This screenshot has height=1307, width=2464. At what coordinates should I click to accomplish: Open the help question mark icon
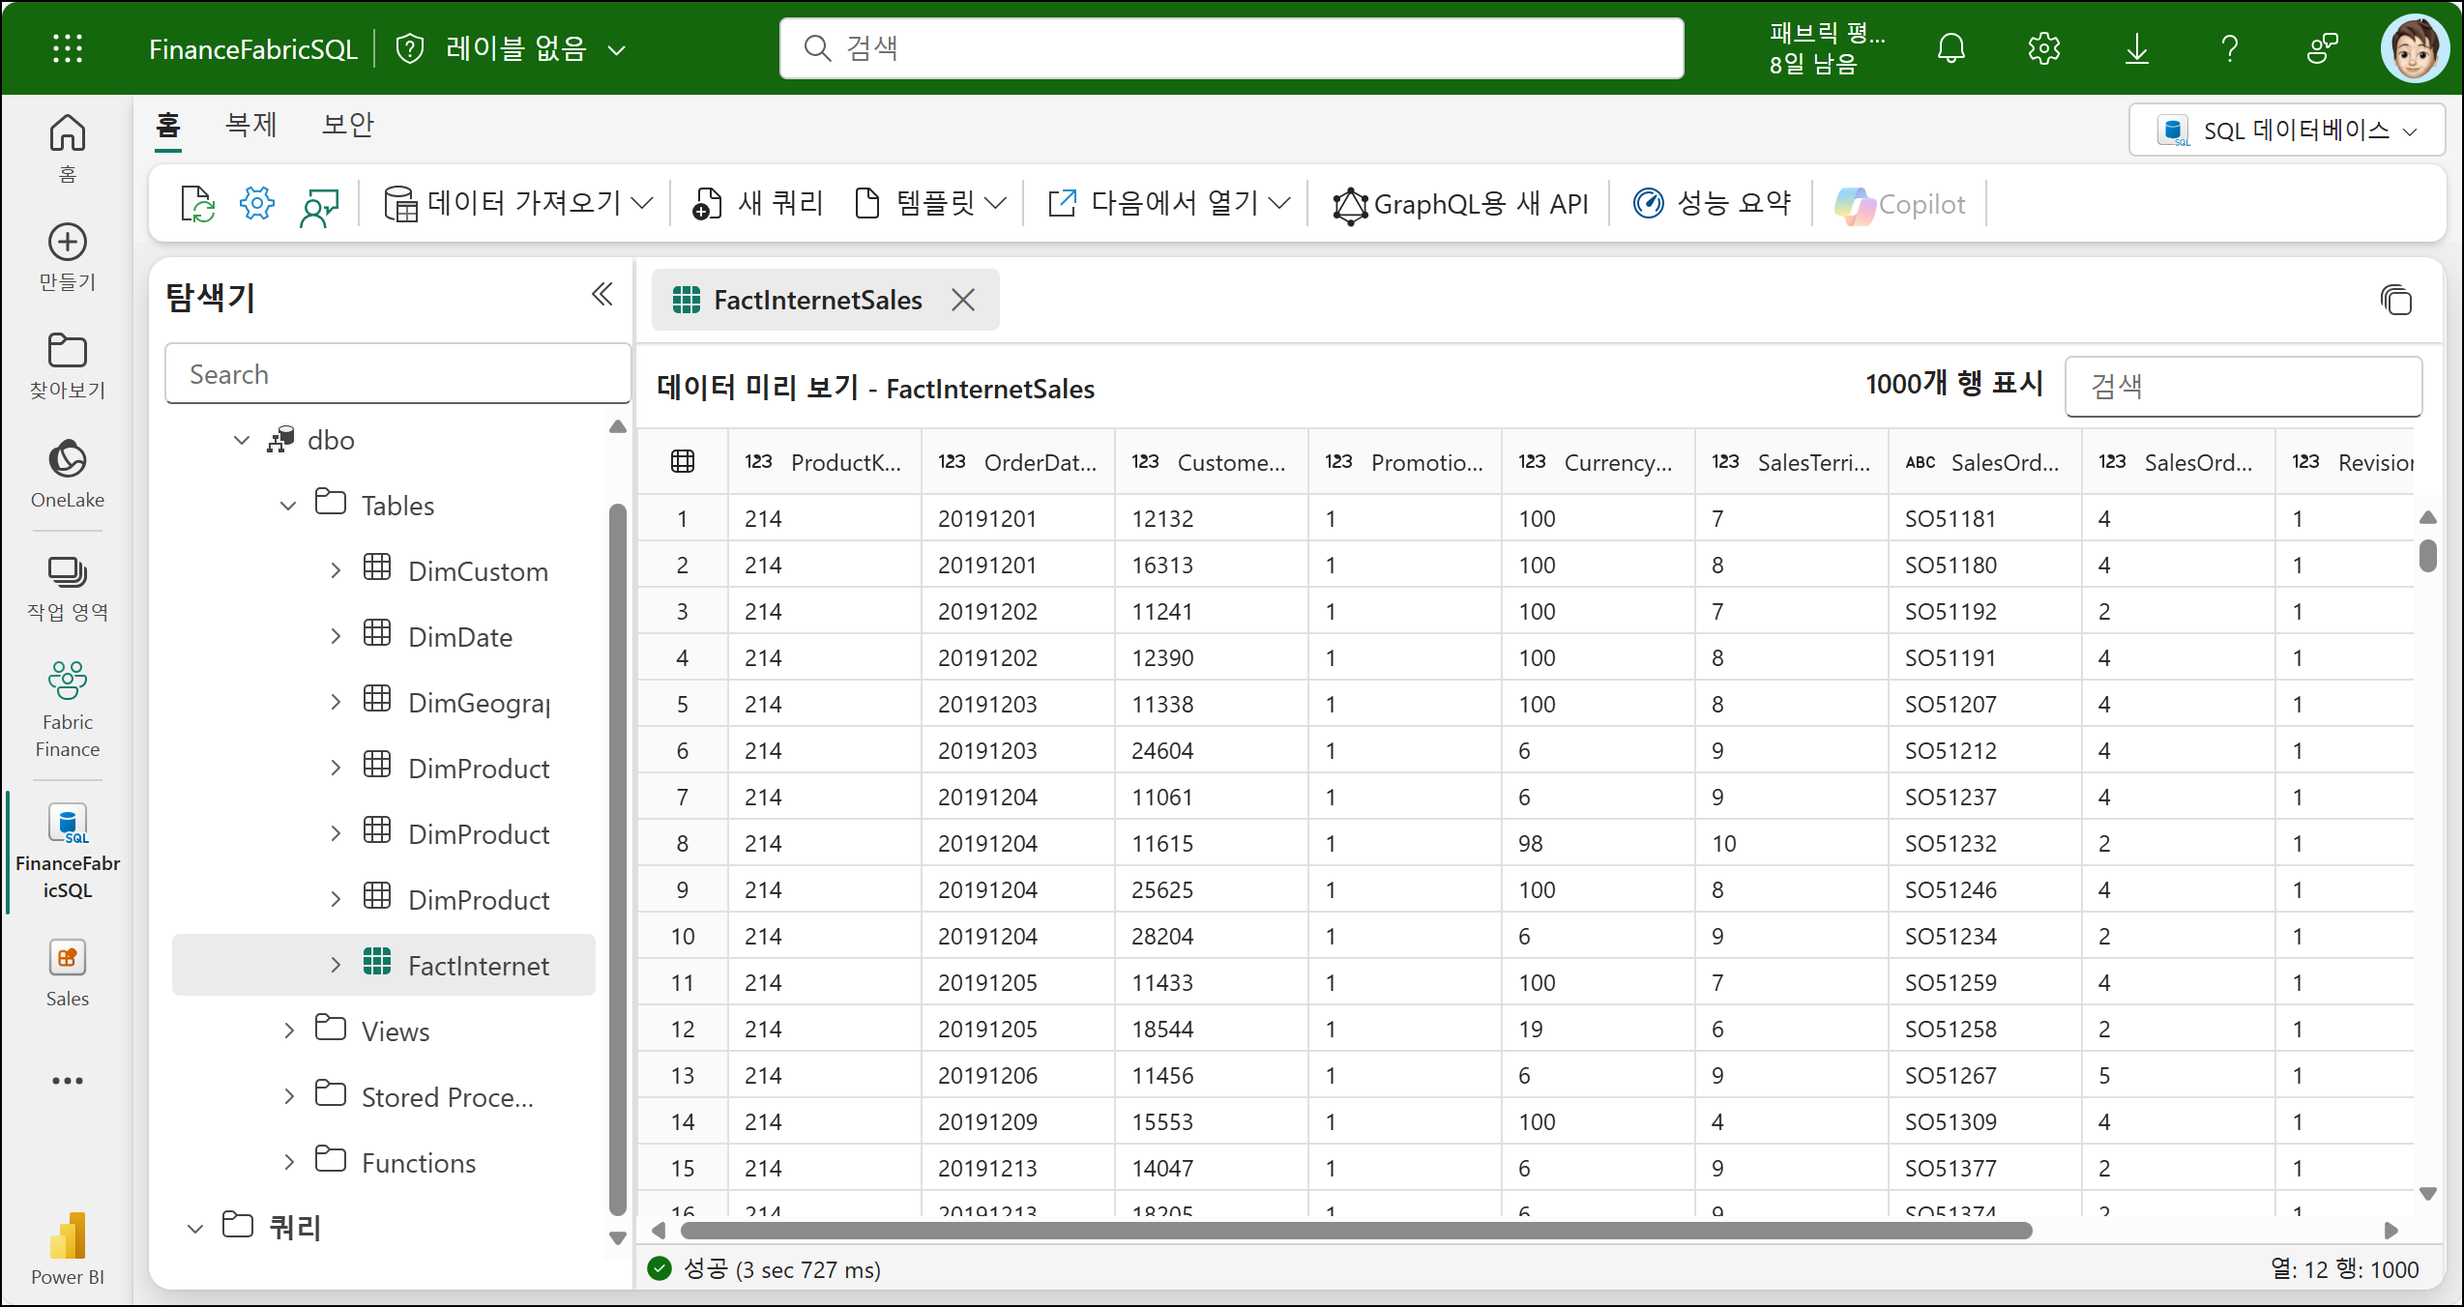click(x=2230, y=48)
